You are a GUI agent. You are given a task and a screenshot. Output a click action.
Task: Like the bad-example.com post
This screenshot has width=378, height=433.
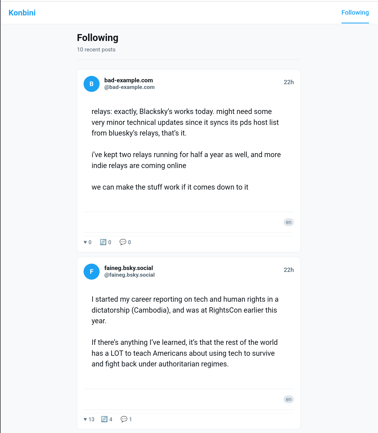(87, 242)
